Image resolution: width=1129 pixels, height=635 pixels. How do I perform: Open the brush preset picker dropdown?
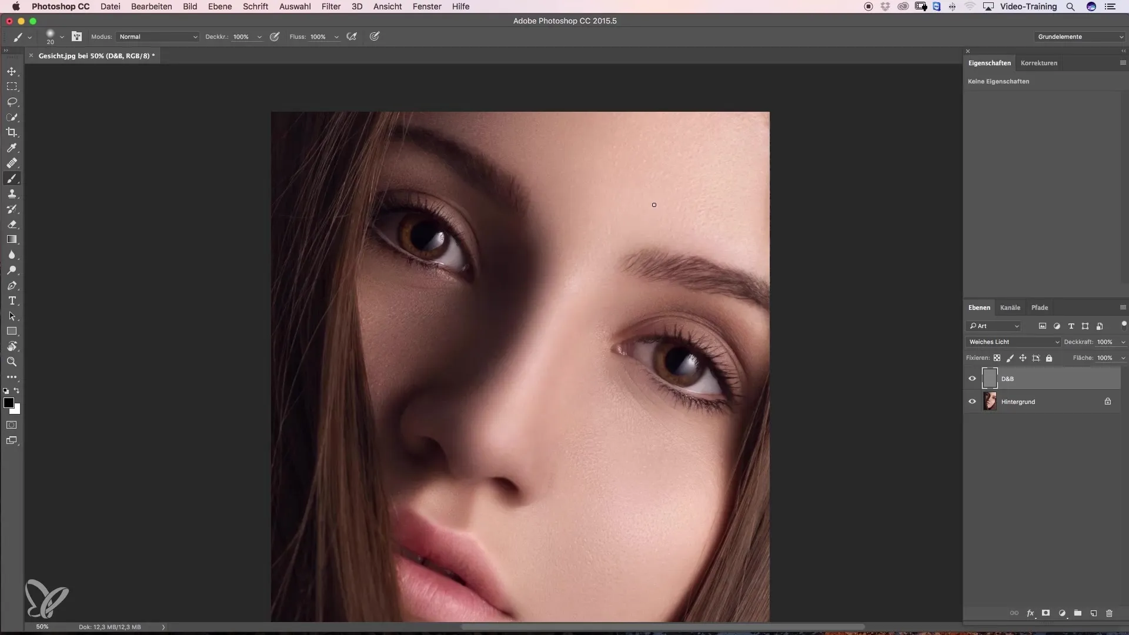pos(62,37)
